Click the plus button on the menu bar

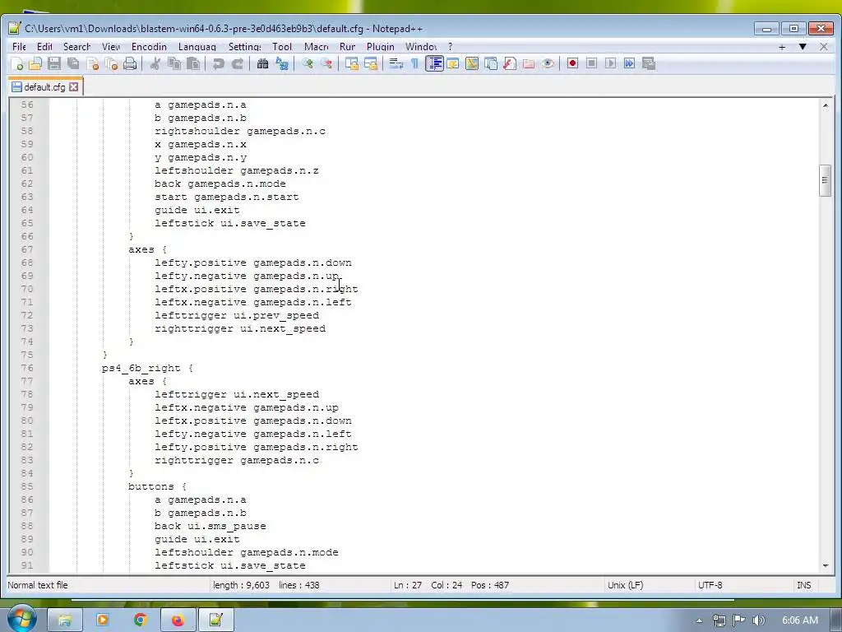coord(782,47)
